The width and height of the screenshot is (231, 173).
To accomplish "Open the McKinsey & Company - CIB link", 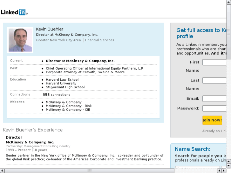I will click(68, 110).
